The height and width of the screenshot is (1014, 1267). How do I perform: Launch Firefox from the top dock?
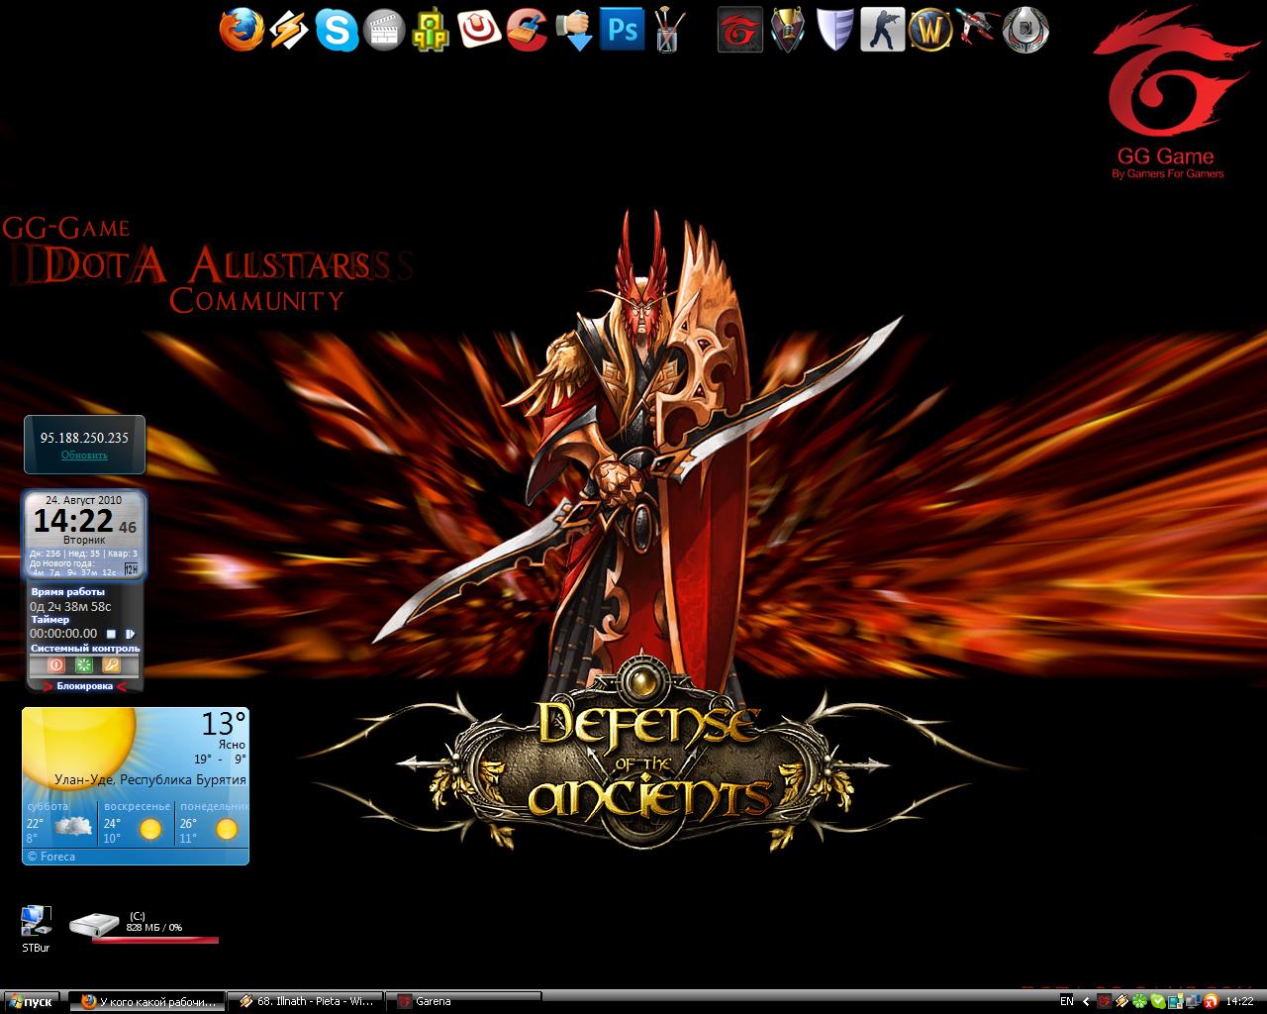[x=242, y=30]
